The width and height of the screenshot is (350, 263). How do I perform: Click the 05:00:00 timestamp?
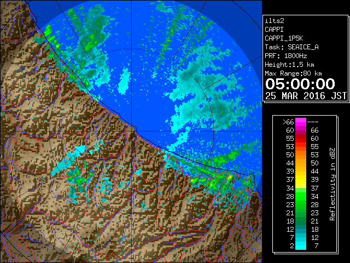[x=300, y=84]
